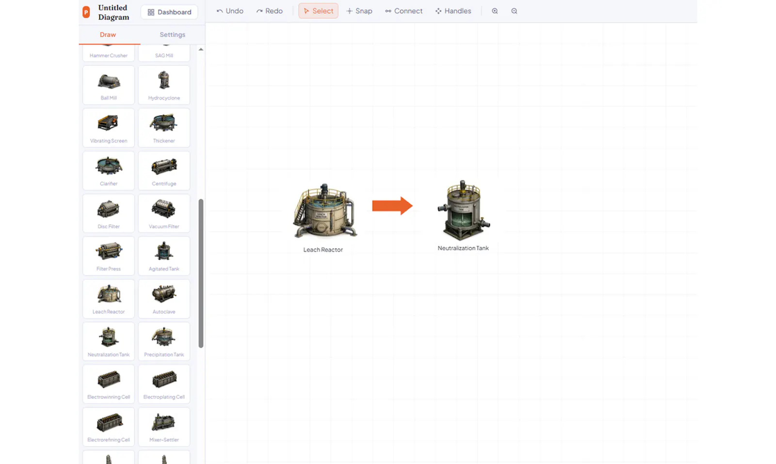Redo the last undone action
This screenshot has height=464, width=776.
pyautogui.click(x=269, y=11)
